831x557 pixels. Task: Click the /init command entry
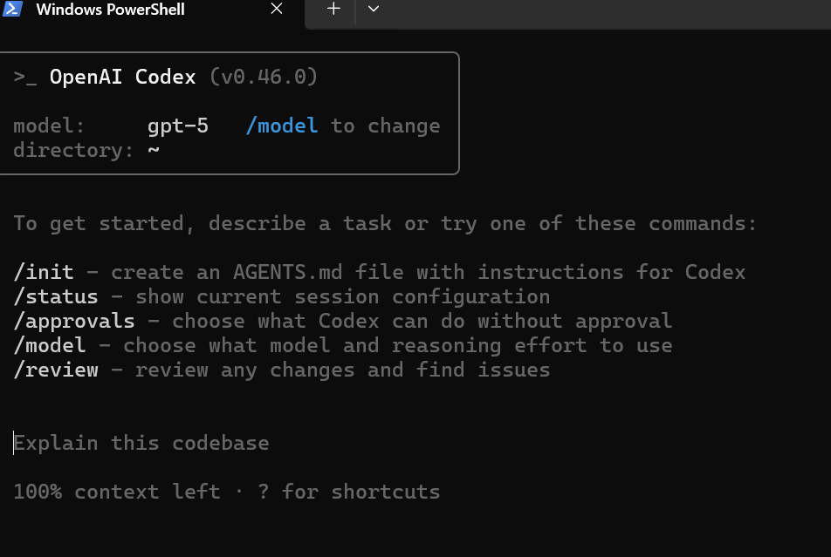44,272
